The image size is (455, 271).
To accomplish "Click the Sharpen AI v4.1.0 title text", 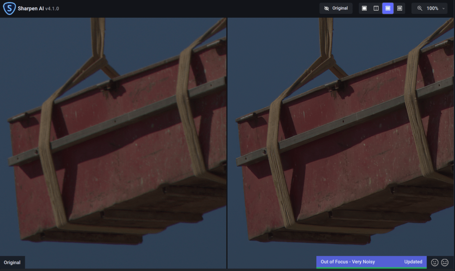I will (x=38, y=8).
